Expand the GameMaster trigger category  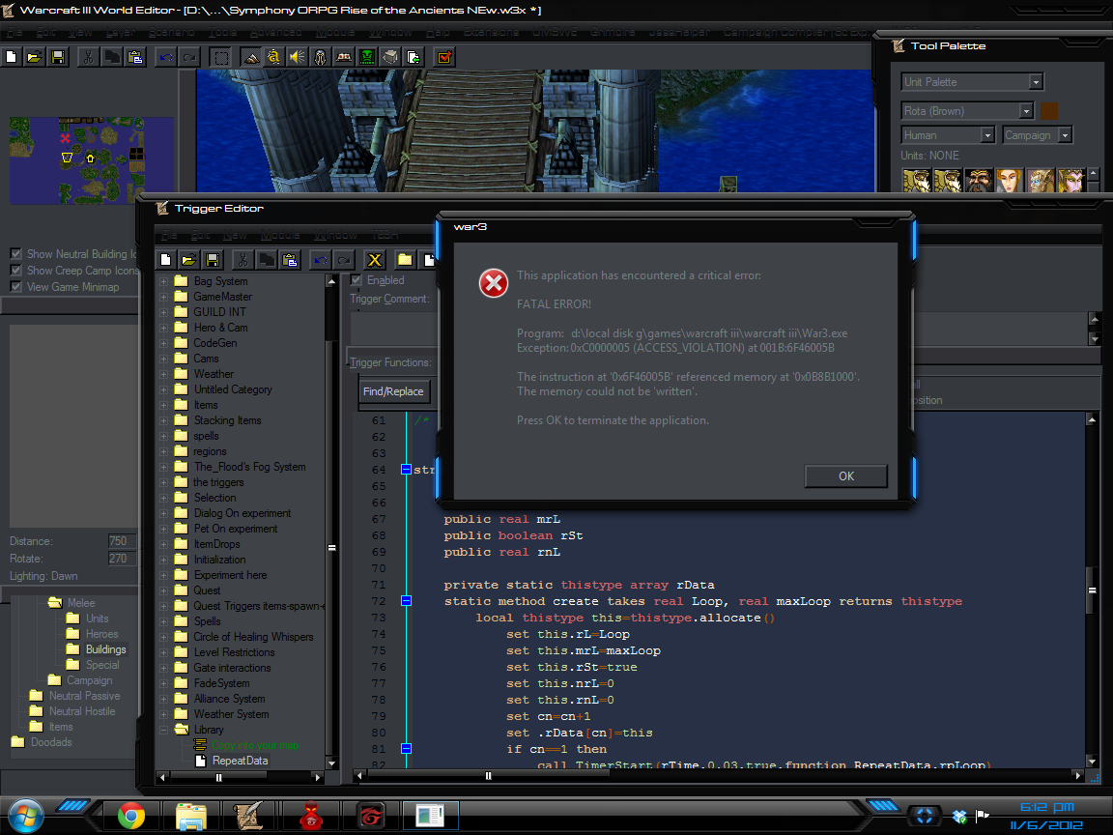pyautogui.click(x=164, y=297)
